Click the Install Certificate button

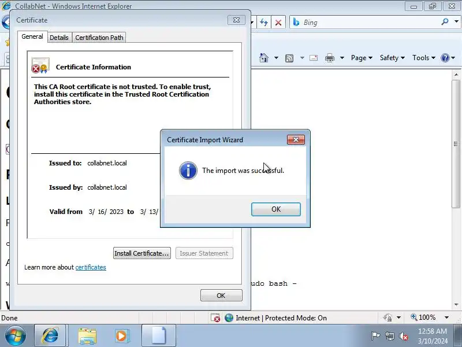(141, 253)
